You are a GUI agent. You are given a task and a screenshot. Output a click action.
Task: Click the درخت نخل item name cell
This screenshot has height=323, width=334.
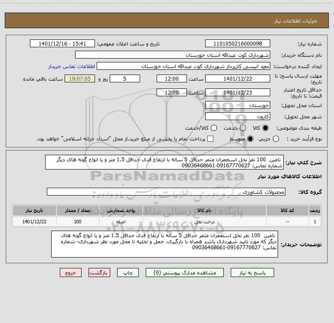pos(204,222)
